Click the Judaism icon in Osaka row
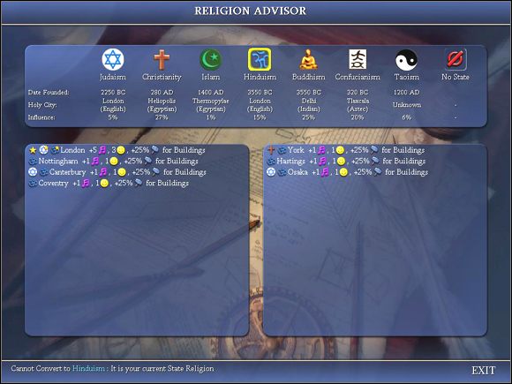512x384 pixels. pyautogui.click(x=271, y=172)
